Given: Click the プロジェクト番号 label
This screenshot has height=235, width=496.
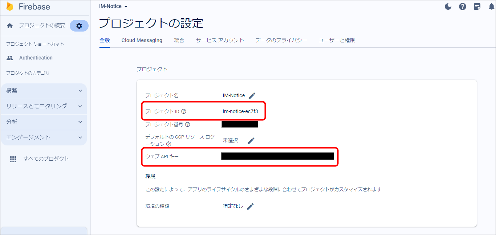Looking at the screenshot, I should coord(164,124).
